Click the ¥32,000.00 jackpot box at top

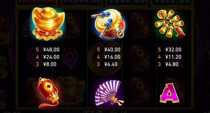[37, 3]
